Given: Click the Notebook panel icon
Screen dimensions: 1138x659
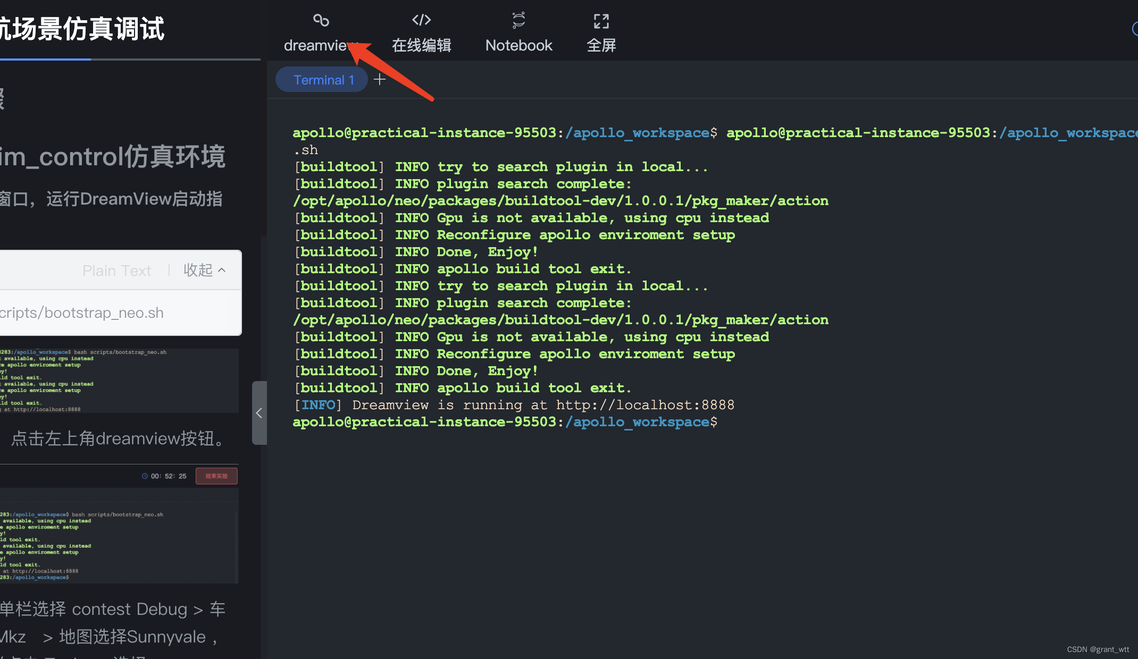Looking at the screenshot, I should [518, 20].
